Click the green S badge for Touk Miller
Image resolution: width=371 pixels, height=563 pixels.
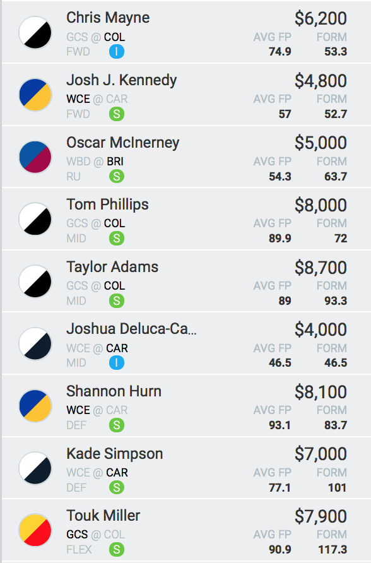pyautogui.click(x=117, y=549)
